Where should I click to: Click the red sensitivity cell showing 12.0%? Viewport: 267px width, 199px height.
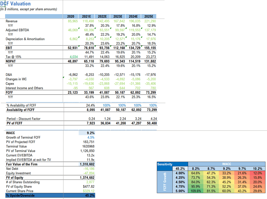[x=257, y=173]
